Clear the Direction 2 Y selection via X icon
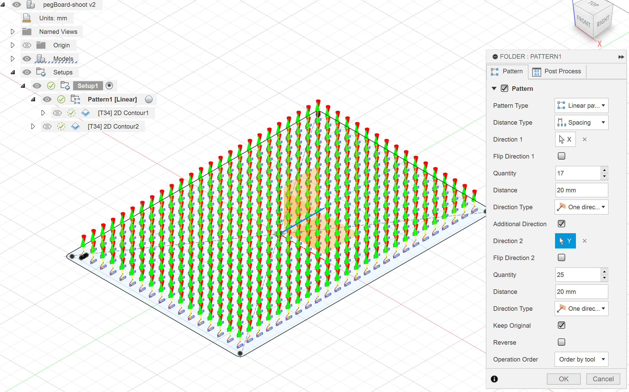629x392 pixels. coord(584,241)
